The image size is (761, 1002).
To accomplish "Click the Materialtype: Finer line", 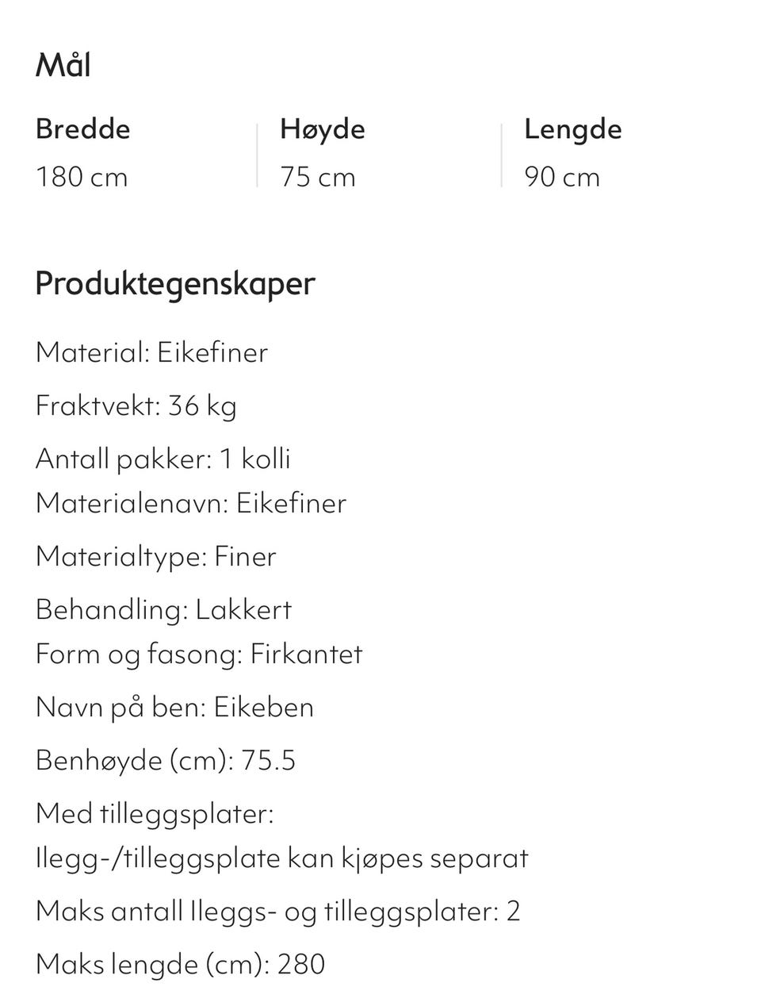I will (156, 556).
